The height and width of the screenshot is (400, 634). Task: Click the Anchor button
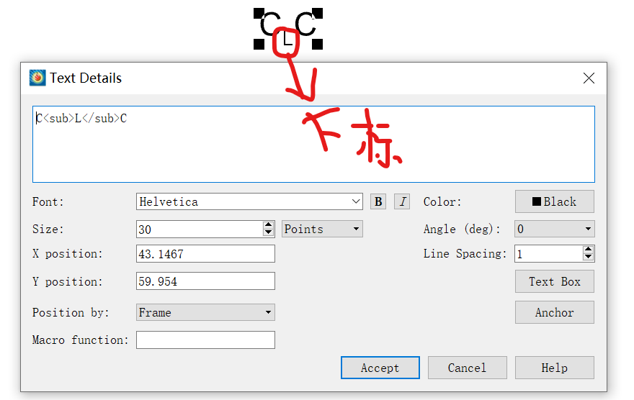[x=554, y=312]
